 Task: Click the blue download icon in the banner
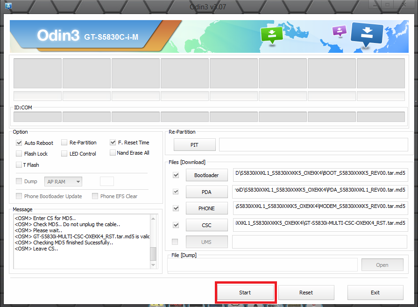point(367,35)
